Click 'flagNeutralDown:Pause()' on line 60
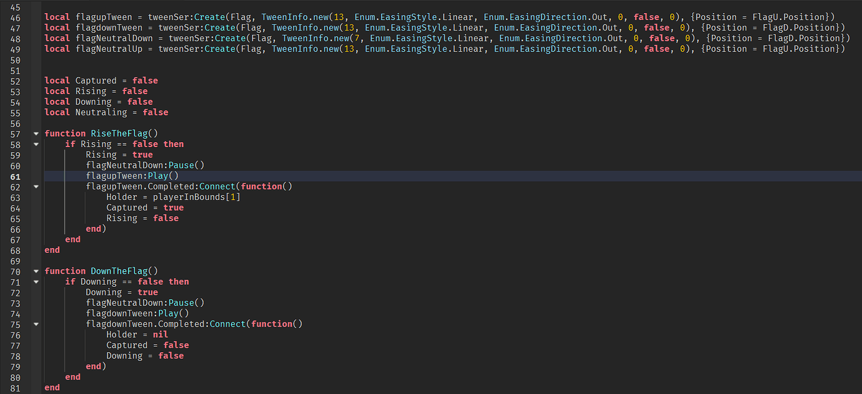This screenshot has height=394, width=862. click(x=145, y=165)
